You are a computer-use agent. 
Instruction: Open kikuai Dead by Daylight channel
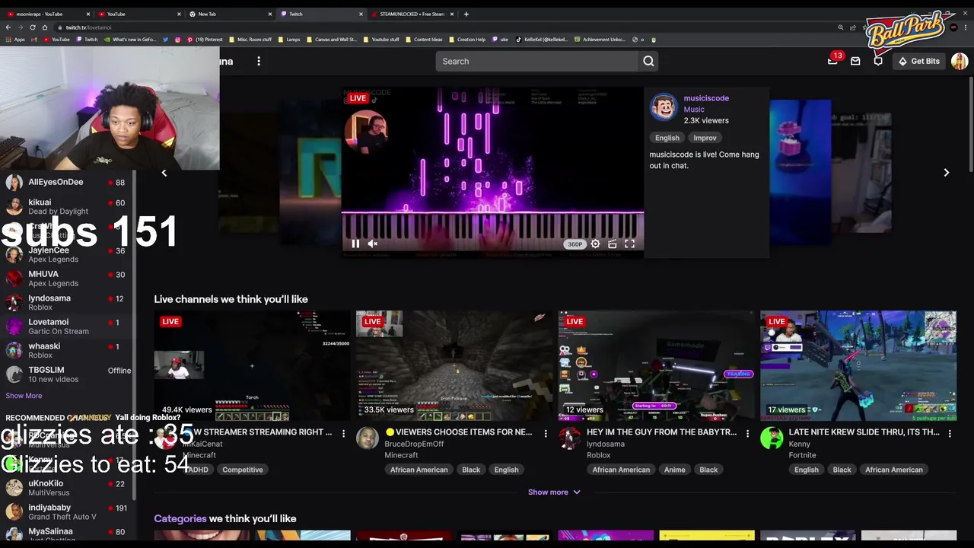68,207
